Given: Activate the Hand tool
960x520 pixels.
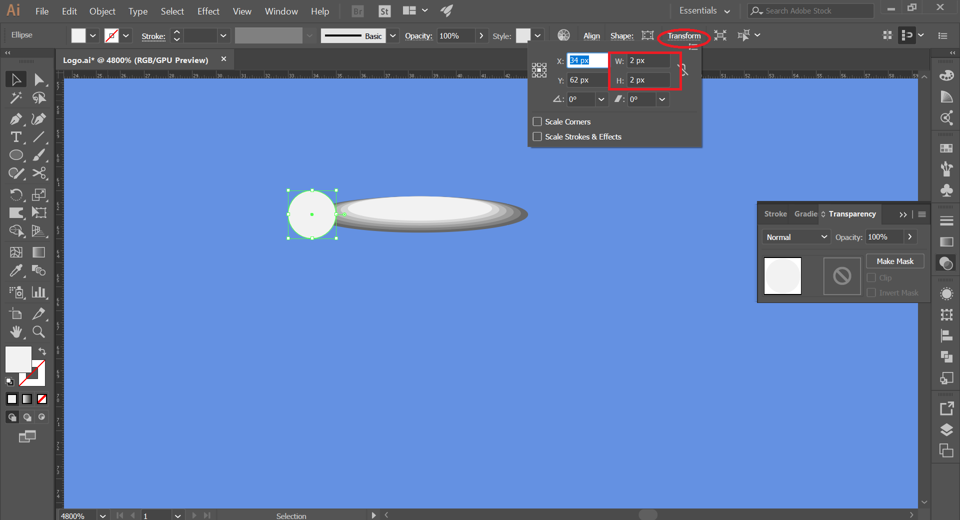Looking at the screenshot, I should [16, 331].
